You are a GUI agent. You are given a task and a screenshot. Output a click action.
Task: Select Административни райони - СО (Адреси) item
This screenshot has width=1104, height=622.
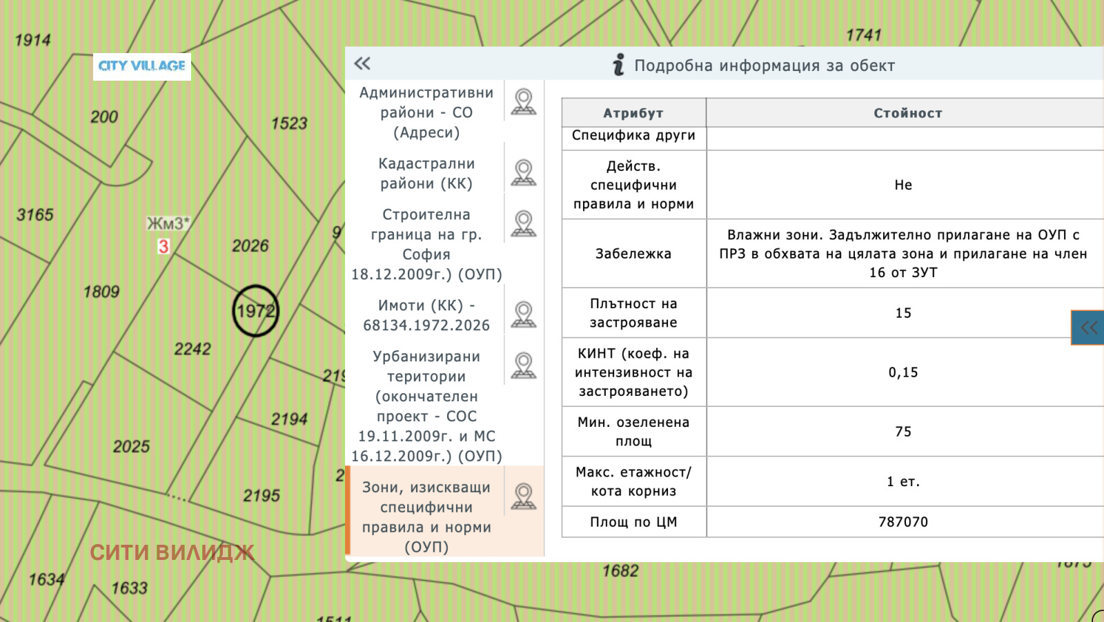pos(426,112)
